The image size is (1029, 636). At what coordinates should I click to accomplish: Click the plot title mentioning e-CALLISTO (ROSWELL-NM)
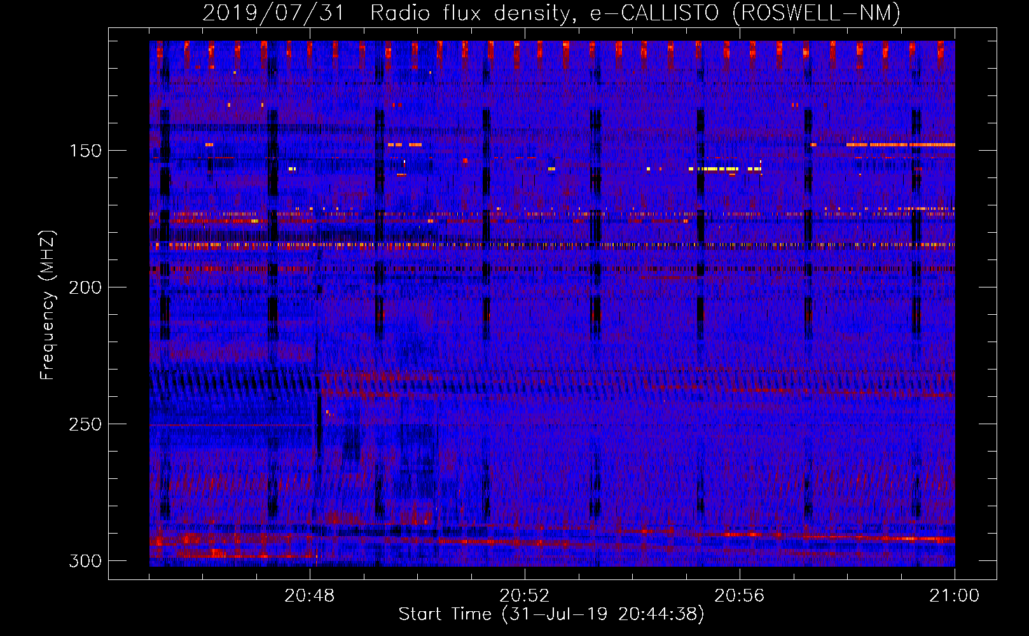(551, 13)
